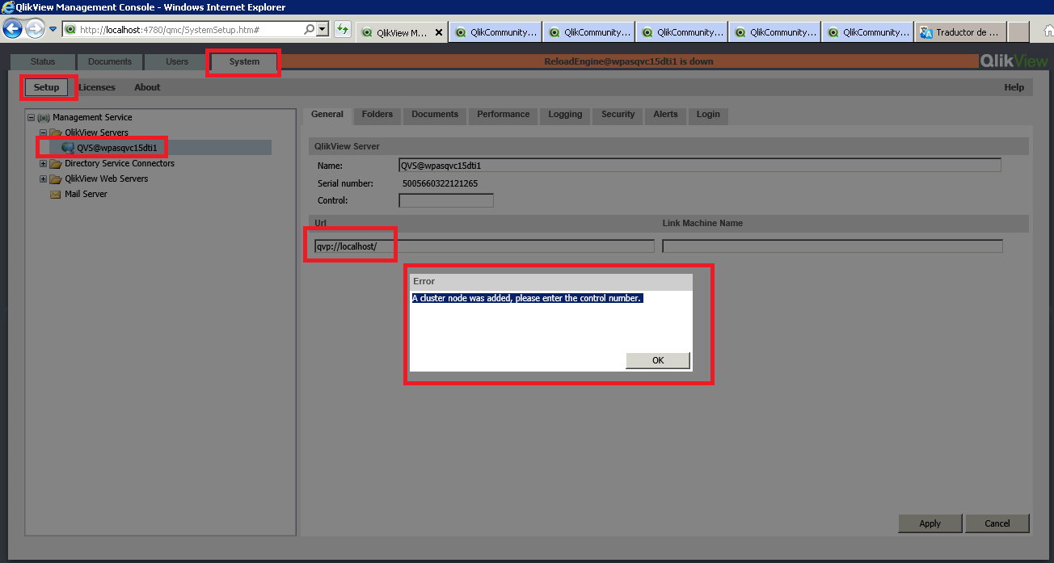The height and width of the screenshot is (563, 1054).
Task: Click the browser Forward arrow button
Action: 35,30
